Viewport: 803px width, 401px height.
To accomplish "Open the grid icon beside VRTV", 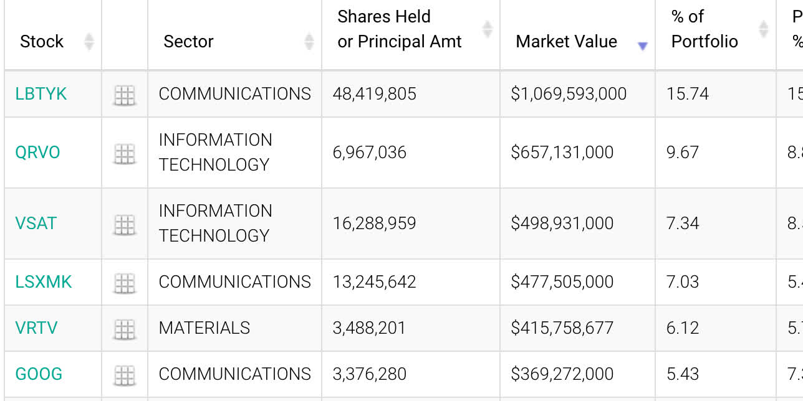I will tap(125, 329).
